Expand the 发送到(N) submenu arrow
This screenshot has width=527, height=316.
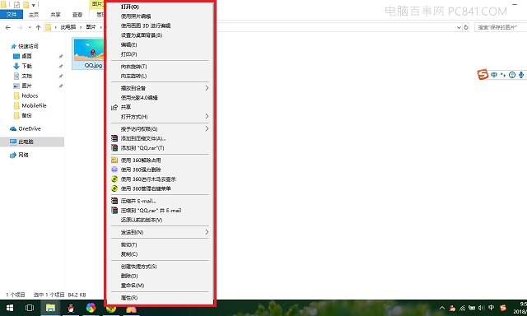pyautogui.click(x=207, y=232)
